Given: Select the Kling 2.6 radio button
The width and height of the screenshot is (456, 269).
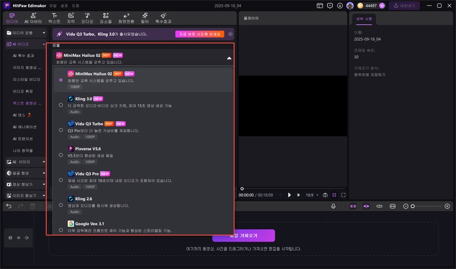Looking at the screenshot, I should (61, 205).
